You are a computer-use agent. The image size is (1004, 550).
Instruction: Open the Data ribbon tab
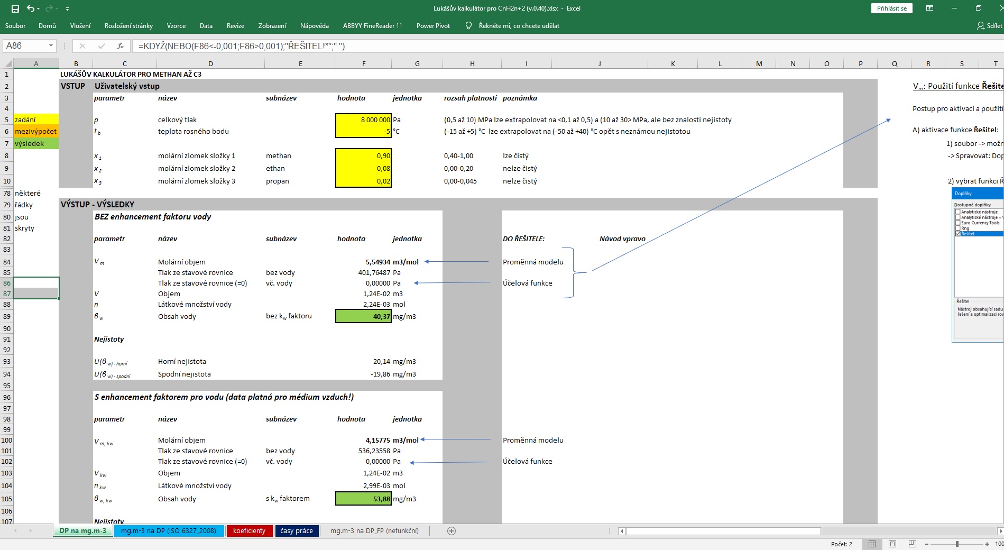click(206, 25)
